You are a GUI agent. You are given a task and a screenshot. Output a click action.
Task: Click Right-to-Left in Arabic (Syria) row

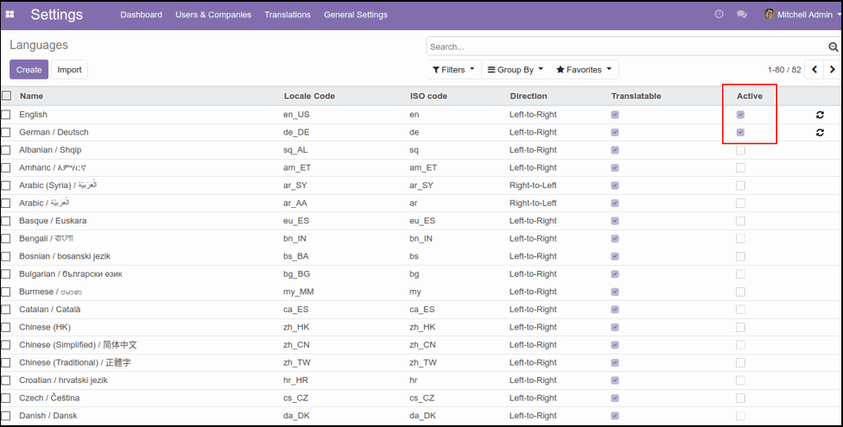[533, 185]
